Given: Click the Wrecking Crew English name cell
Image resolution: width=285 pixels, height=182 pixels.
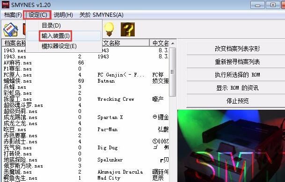Looking at the screenshot, I should click(116, 99).
